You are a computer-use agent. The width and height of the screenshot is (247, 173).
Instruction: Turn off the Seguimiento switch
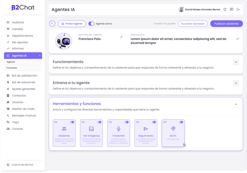coord(154,122)
